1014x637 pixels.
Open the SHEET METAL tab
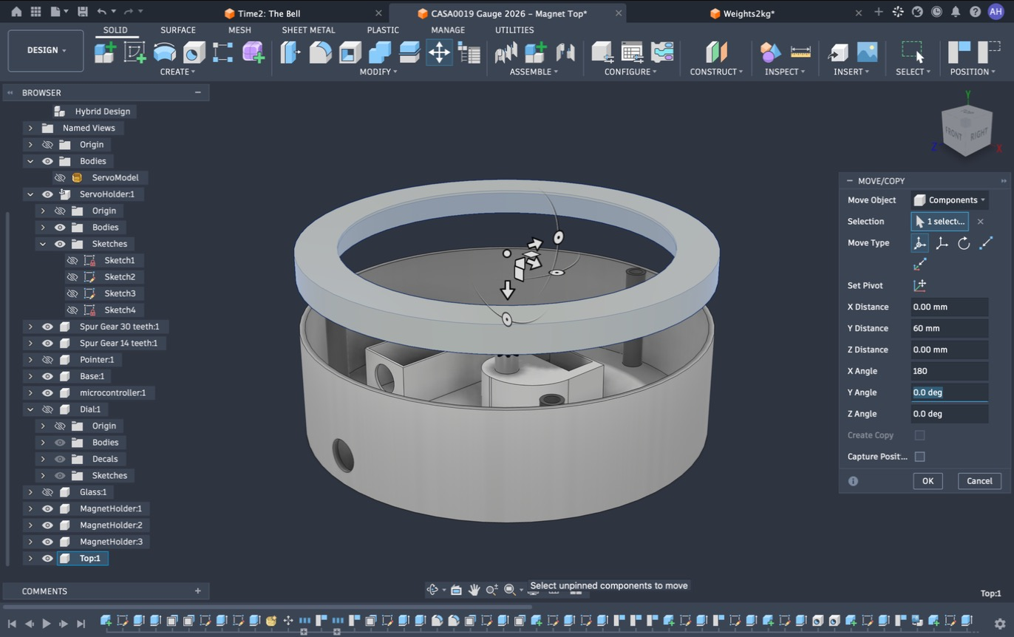[x=308, y=30]
